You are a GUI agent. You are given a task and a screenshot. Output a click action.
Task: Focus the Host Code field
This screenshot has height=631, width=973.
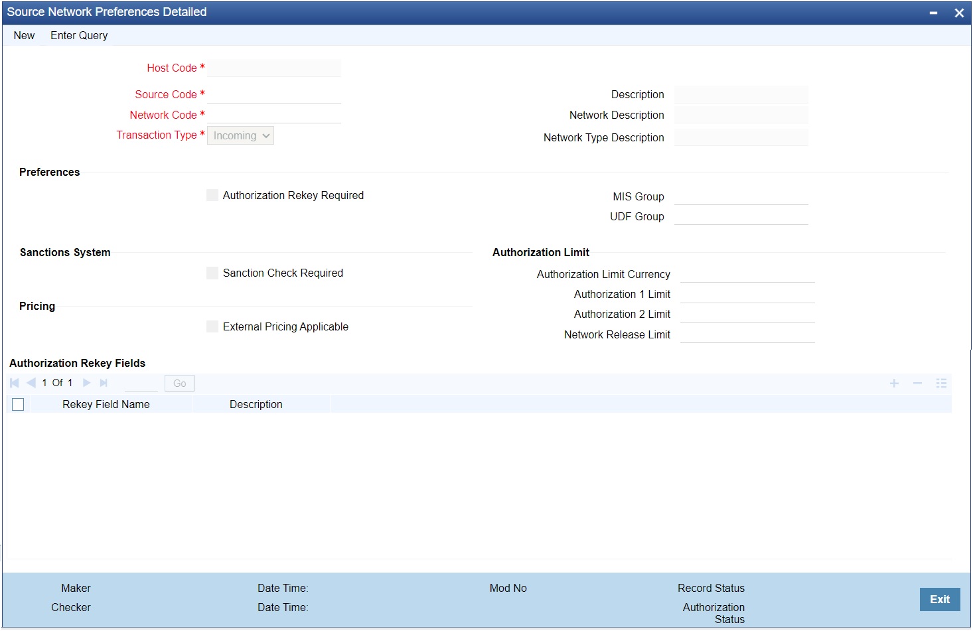click(x=274, y=68)
